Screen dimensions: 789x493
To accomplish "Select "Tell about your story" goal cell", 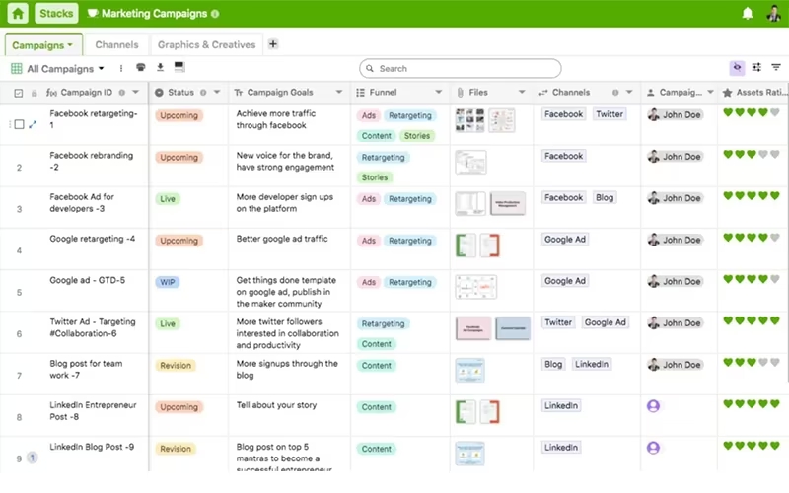I will coord(289,416).
